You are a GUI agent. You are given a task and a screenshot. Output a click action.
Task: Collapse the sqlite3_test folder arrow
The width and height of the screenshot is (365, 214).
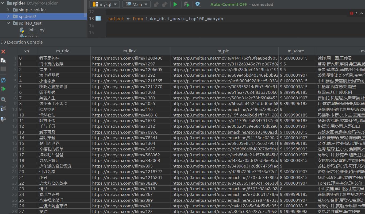[x=9, y=23]
